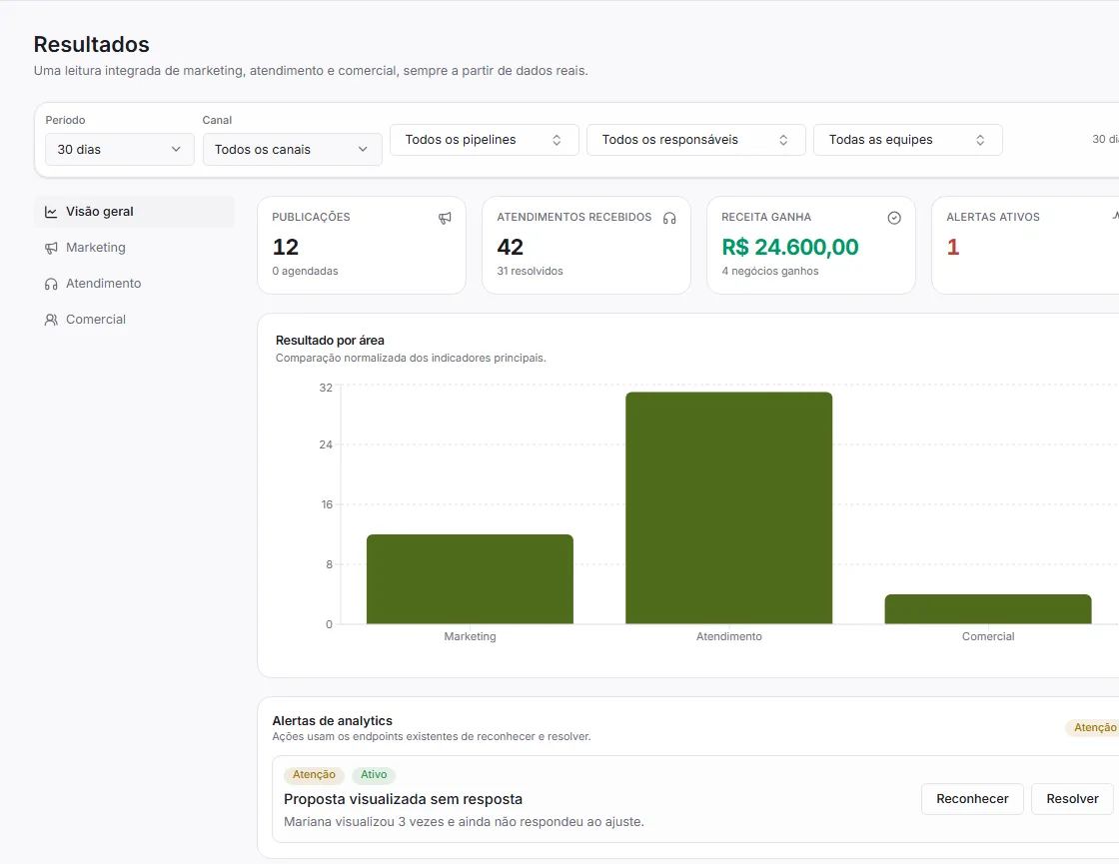This screenshot has height=864, width=1119.
Task: Click chevron arrow of 30 dias dropdown
Action: [176, 149]
